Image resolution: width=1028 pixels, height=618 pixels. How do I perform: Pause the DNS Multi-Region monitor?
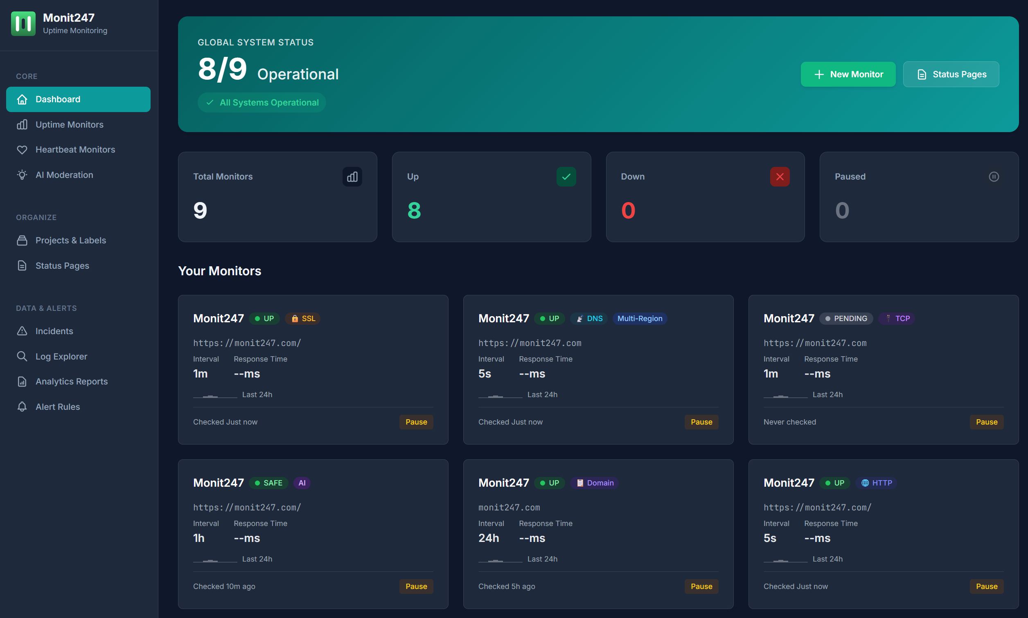point(701,422)
